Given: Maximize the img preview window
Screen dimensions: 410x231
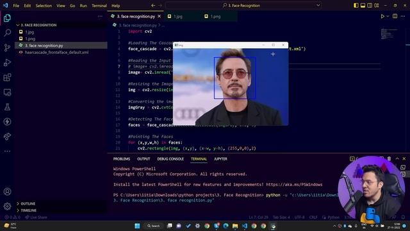Looking at the screenshot, I should (274, 45).
